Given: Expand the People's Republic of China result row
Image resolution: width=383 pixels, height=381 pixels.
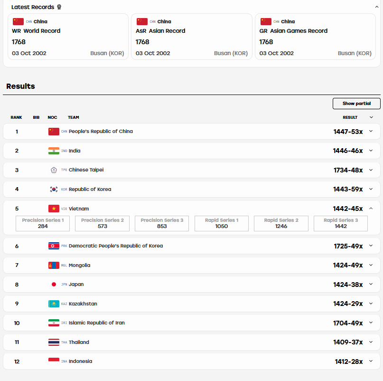Looking at the screenshot, I should tap(371, 131).
